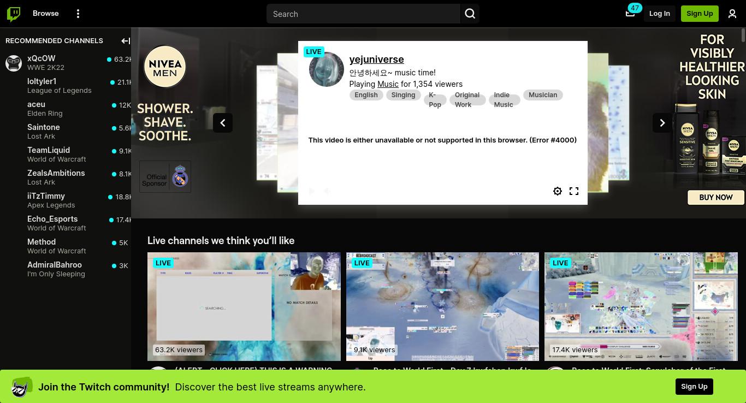Open the video player settings gear

[558, 191]
